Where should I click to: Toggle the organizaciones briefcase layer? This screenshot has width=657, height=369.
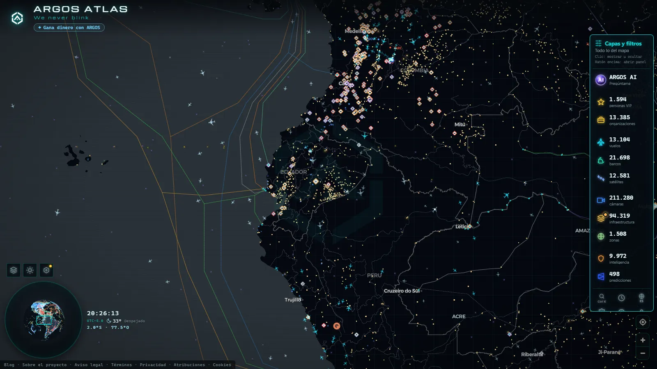point(601,120)
